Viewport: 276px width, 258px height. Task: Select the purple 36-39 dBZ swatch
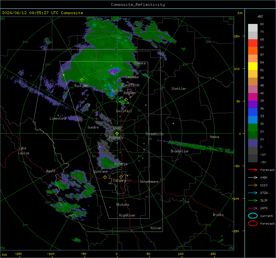(253, 105)
